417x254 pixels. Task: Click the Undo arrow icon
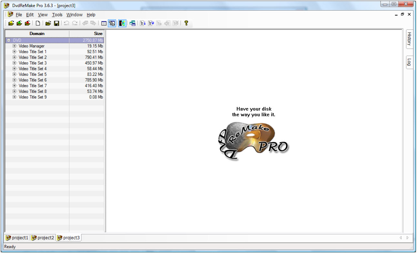tap(66, 23)
